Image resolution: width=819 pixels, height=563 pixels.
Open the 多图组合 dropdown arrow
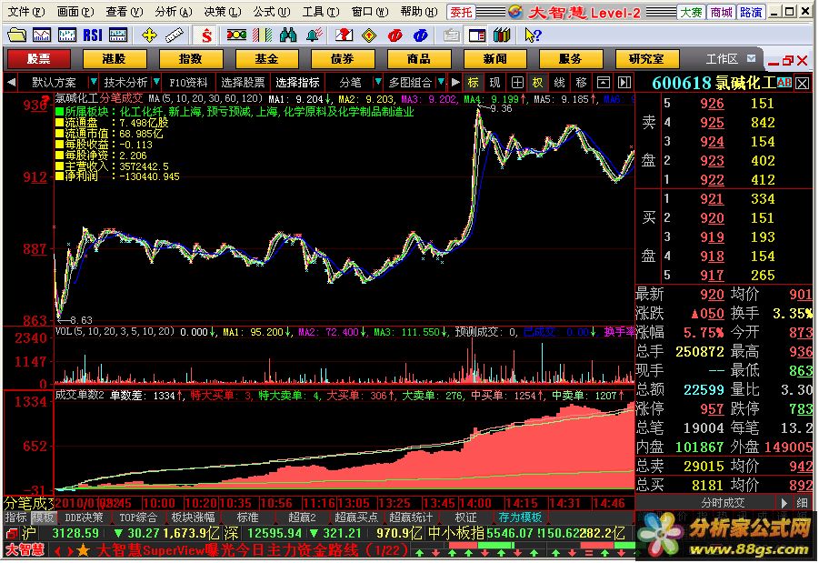click(441, 82)
